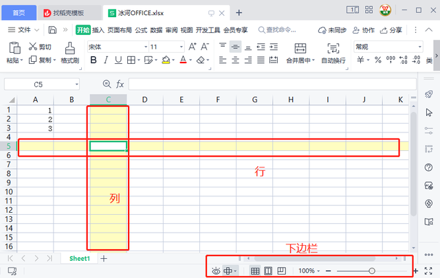Open the zoom percentage dropdown
This screenshot has height=278, width=440.
318,271
